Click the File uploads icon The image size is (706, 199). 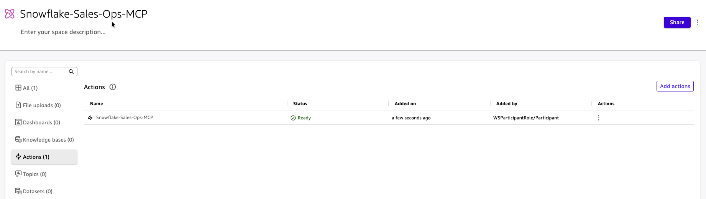[18, 105]
